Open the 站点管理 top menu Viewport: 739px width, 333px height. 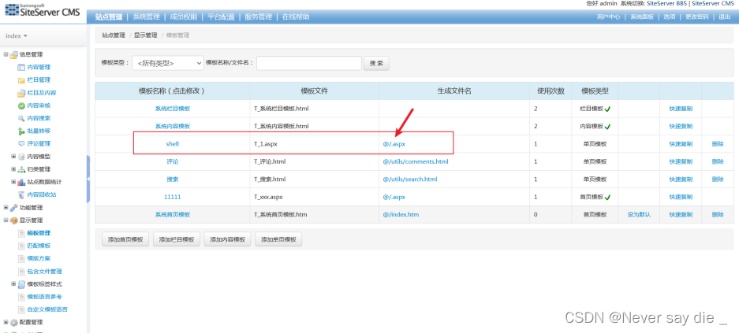pyautogui.click(x=109, y=17)
